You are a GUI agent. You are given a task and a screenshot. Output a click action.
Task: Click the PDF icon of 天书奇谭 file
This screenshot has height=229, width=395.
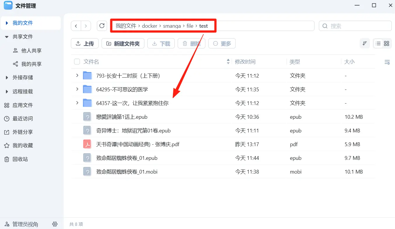pyautogui.click(x=87, y=144)
